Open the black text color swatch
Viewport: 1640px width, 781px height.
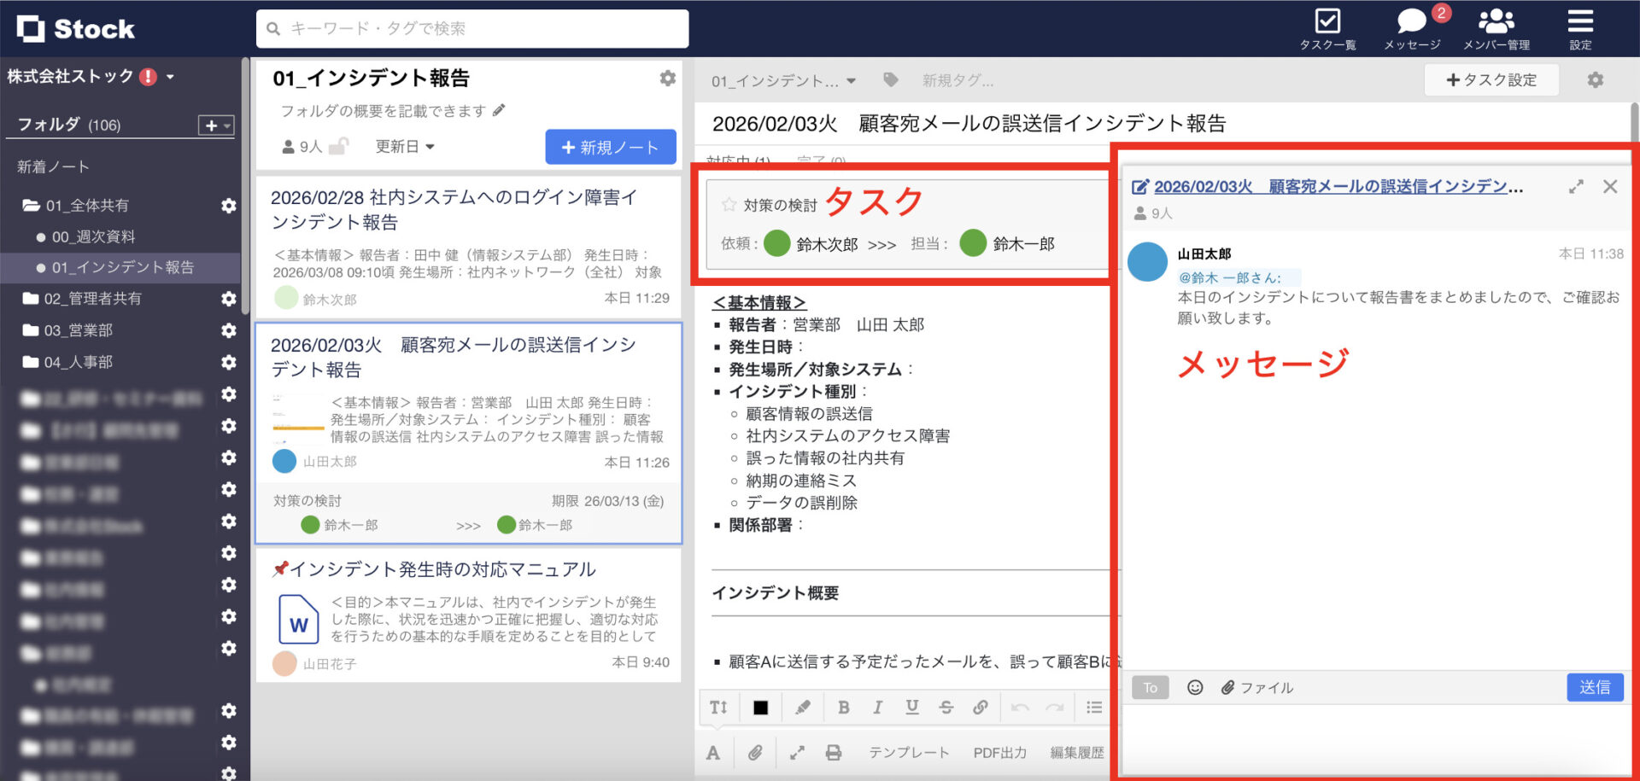pos(760,707)
